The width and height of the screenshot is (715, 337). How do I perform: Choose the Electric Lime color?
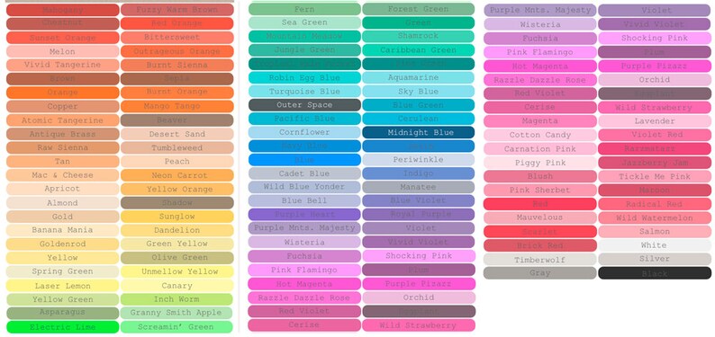pyautogui.click(x=62, y=327)
